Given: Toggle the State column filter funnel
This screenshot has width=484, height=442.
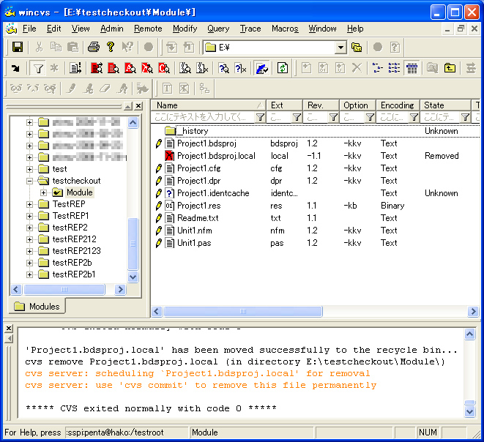Looking at the screenshot, I should tap(465, 117).
